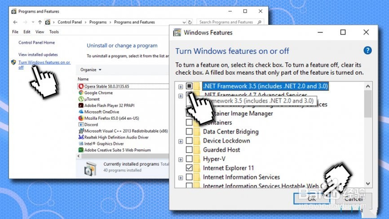Enable the Device Lockdown checkbox

pos(189,141)
